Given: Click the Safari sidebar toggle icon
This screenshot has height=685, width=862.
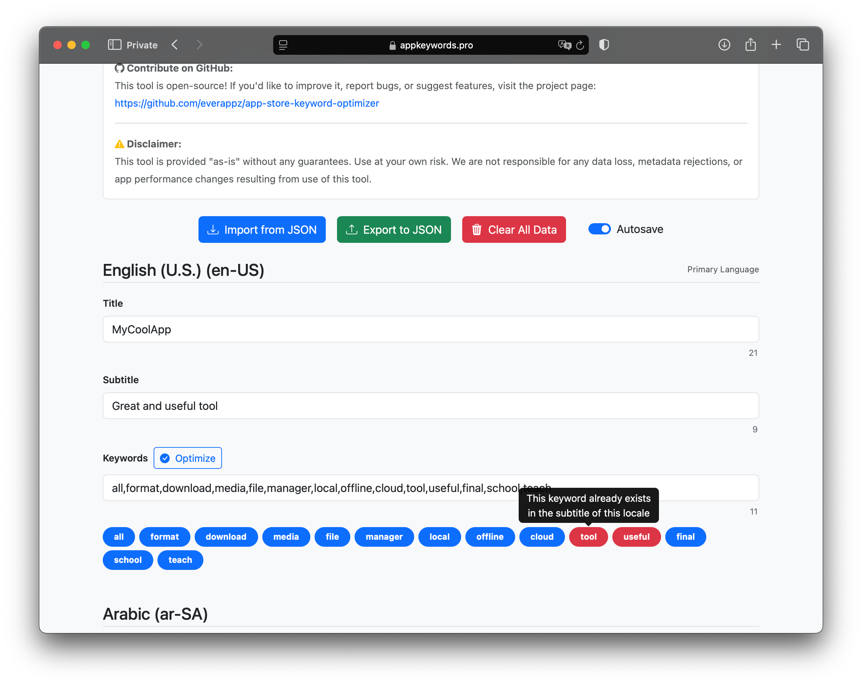Looking at the screenshot, I should (x=114, y=45).
